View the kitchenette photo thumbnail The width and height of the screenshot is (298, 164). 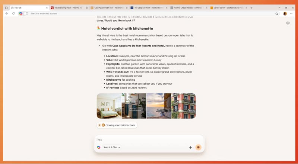(x=134, y=106)
